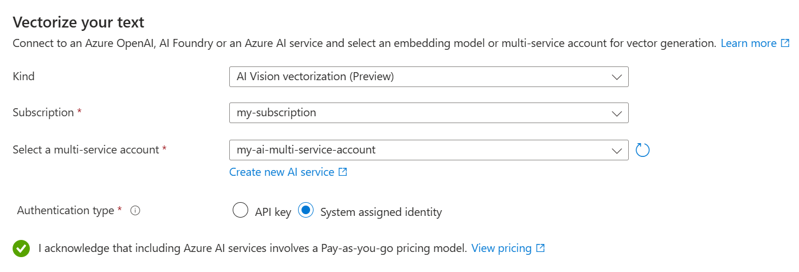Click external-link icon next to View pricing
This screenshot has height=272, width=799.
tap(540, 249)
